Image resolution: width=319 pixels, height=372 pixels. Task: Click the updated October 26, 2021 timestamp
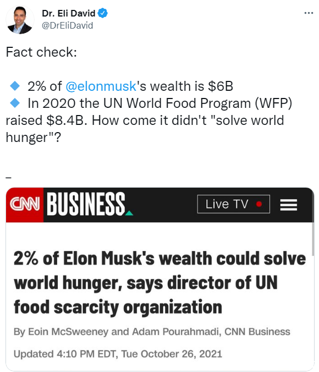tap(118, 354)
